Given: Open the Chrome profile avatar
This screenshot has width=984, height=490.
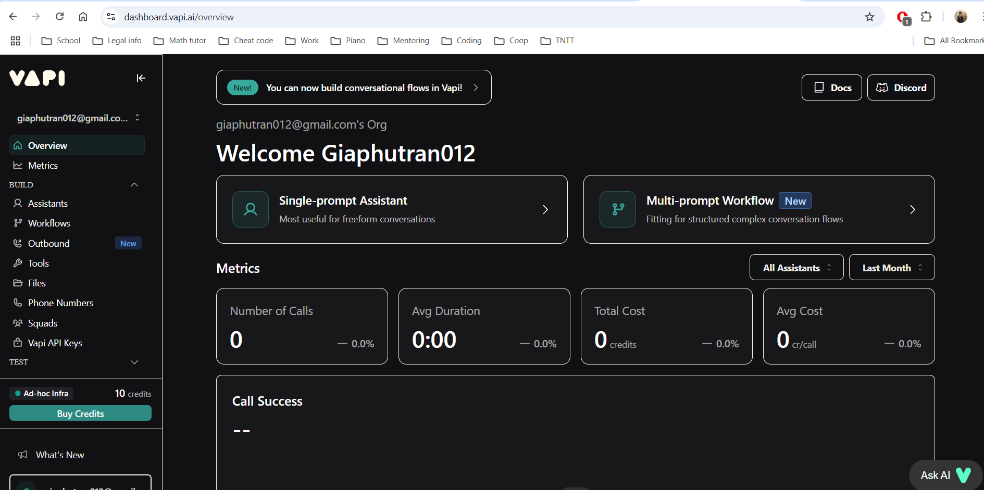Looking at the screenshot, I should [961, 17].
